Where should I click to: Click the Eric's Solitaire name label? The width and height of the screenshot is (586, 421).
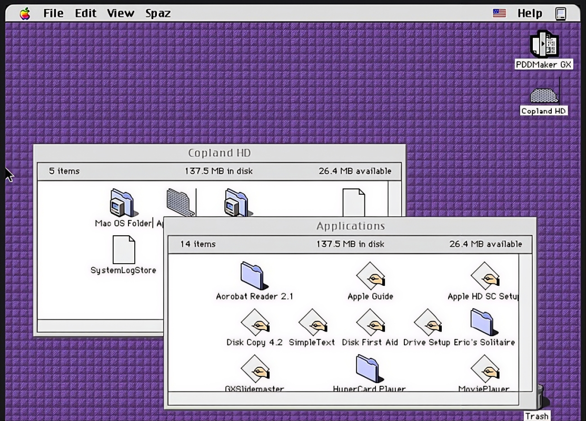484,342
